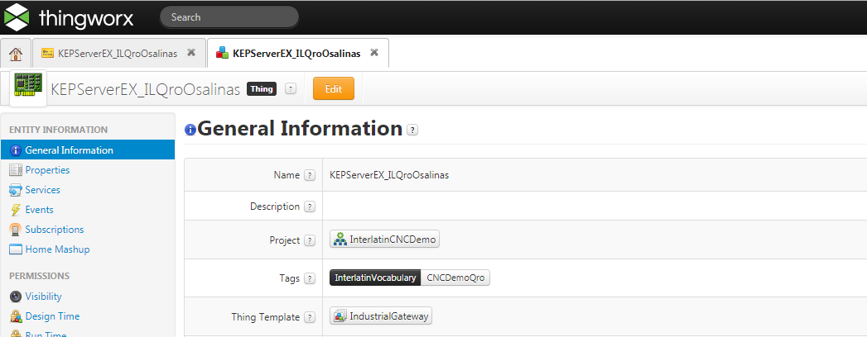Close the active KEPServerEX_ILQroOsalinas tab
The image size is (867, 337).
[x=373, y=52]
